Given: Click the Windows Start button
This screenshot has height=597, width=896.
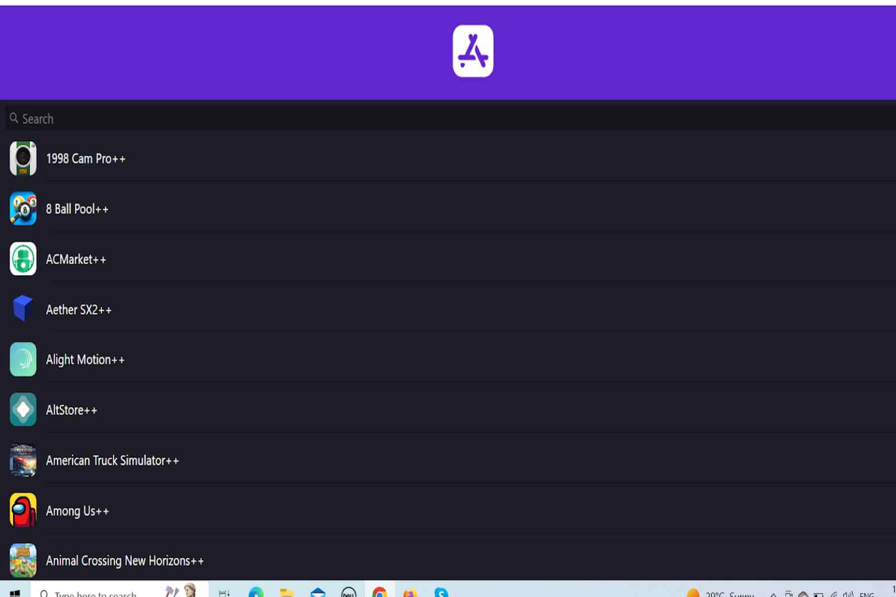Looking at the screenshot, I should pyautogui.click(x=15, y=592).
